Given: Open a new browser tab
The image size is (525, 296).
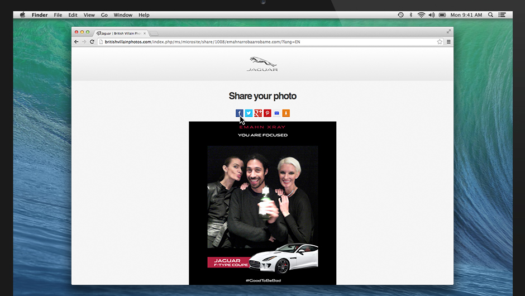Looking at the screenshot, I should [154, 34].
